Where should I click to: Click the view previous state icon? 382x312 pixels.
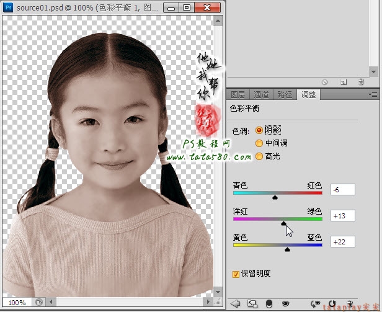pos(316,304)
